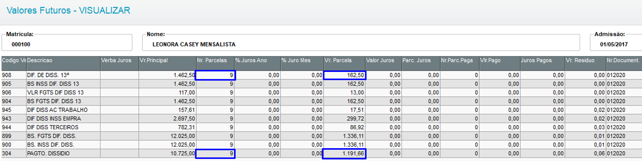642x161 pixels.
Task: Click the %.Juros Ano column header
Action: coord(257,63)
